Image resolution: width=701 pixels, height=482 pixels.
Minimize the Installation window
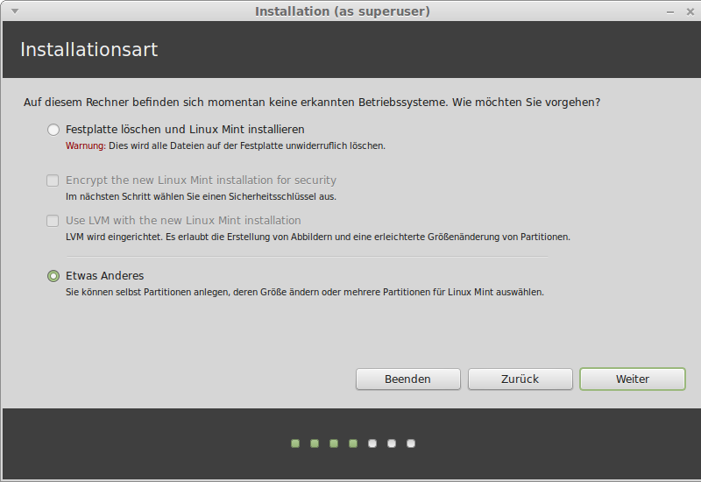[669, 12]
